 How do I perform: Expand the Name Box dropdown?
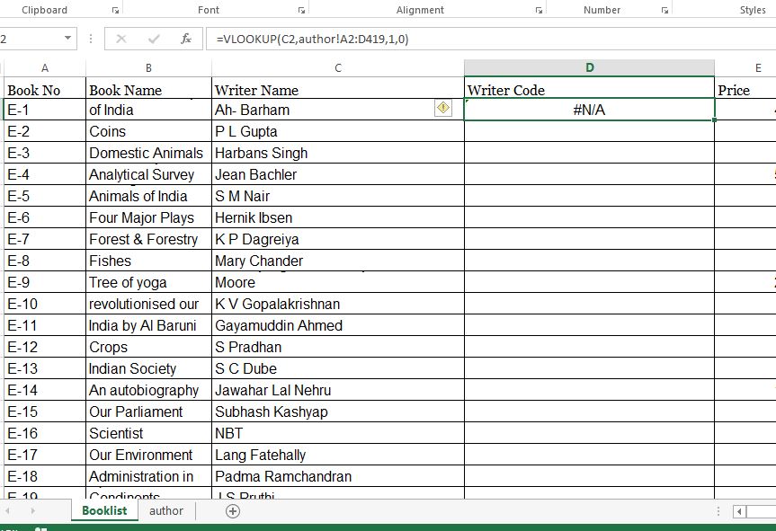pos(67,38)
